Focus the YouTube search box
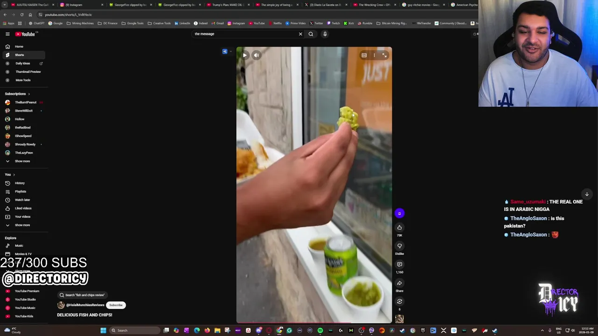The image size is (598, 336). point(245,34)
